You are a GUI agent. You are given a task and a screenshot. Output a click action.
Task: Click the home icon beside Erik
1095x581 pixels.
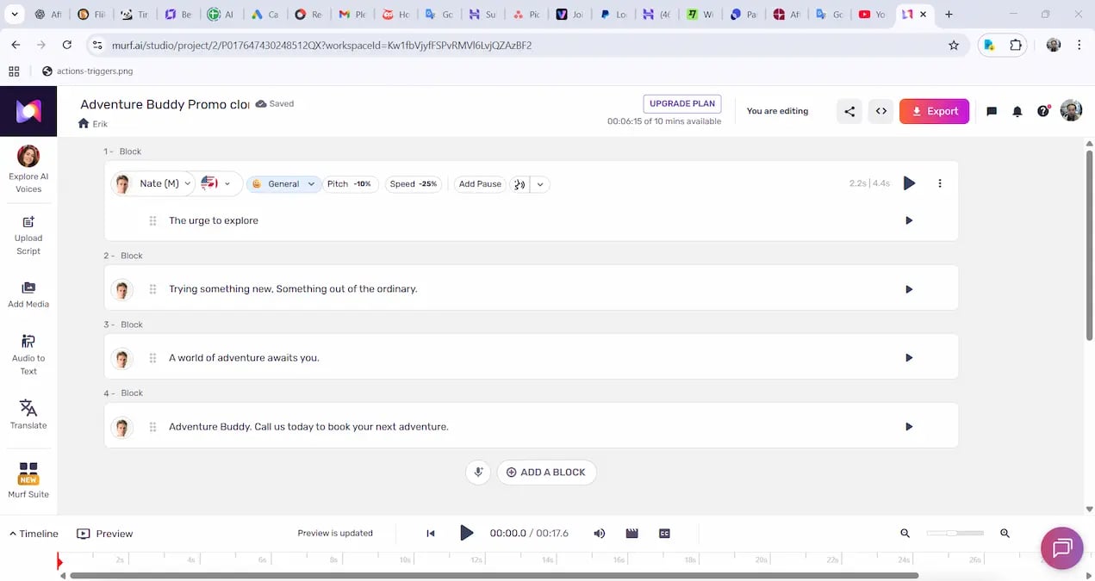tap(84, 124)
